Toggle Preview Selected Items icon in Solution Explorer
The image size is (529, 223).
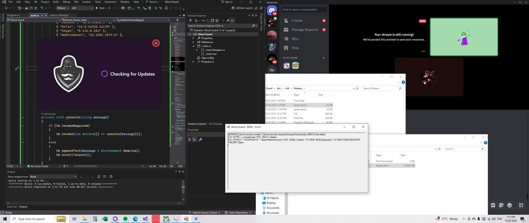pyautogui.click(x=231, y=20)
